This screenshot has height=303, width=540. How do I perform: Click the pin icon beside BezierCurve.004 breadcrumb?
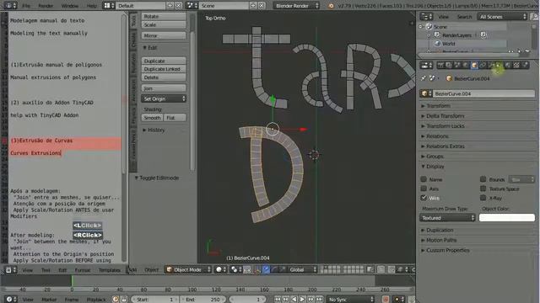[x=424, y=78]
